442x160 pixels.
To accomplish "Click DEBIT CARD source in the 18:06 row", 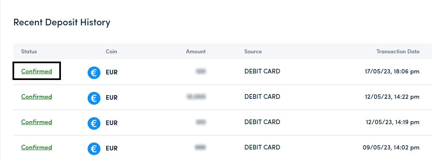I will tap(262, 71).
